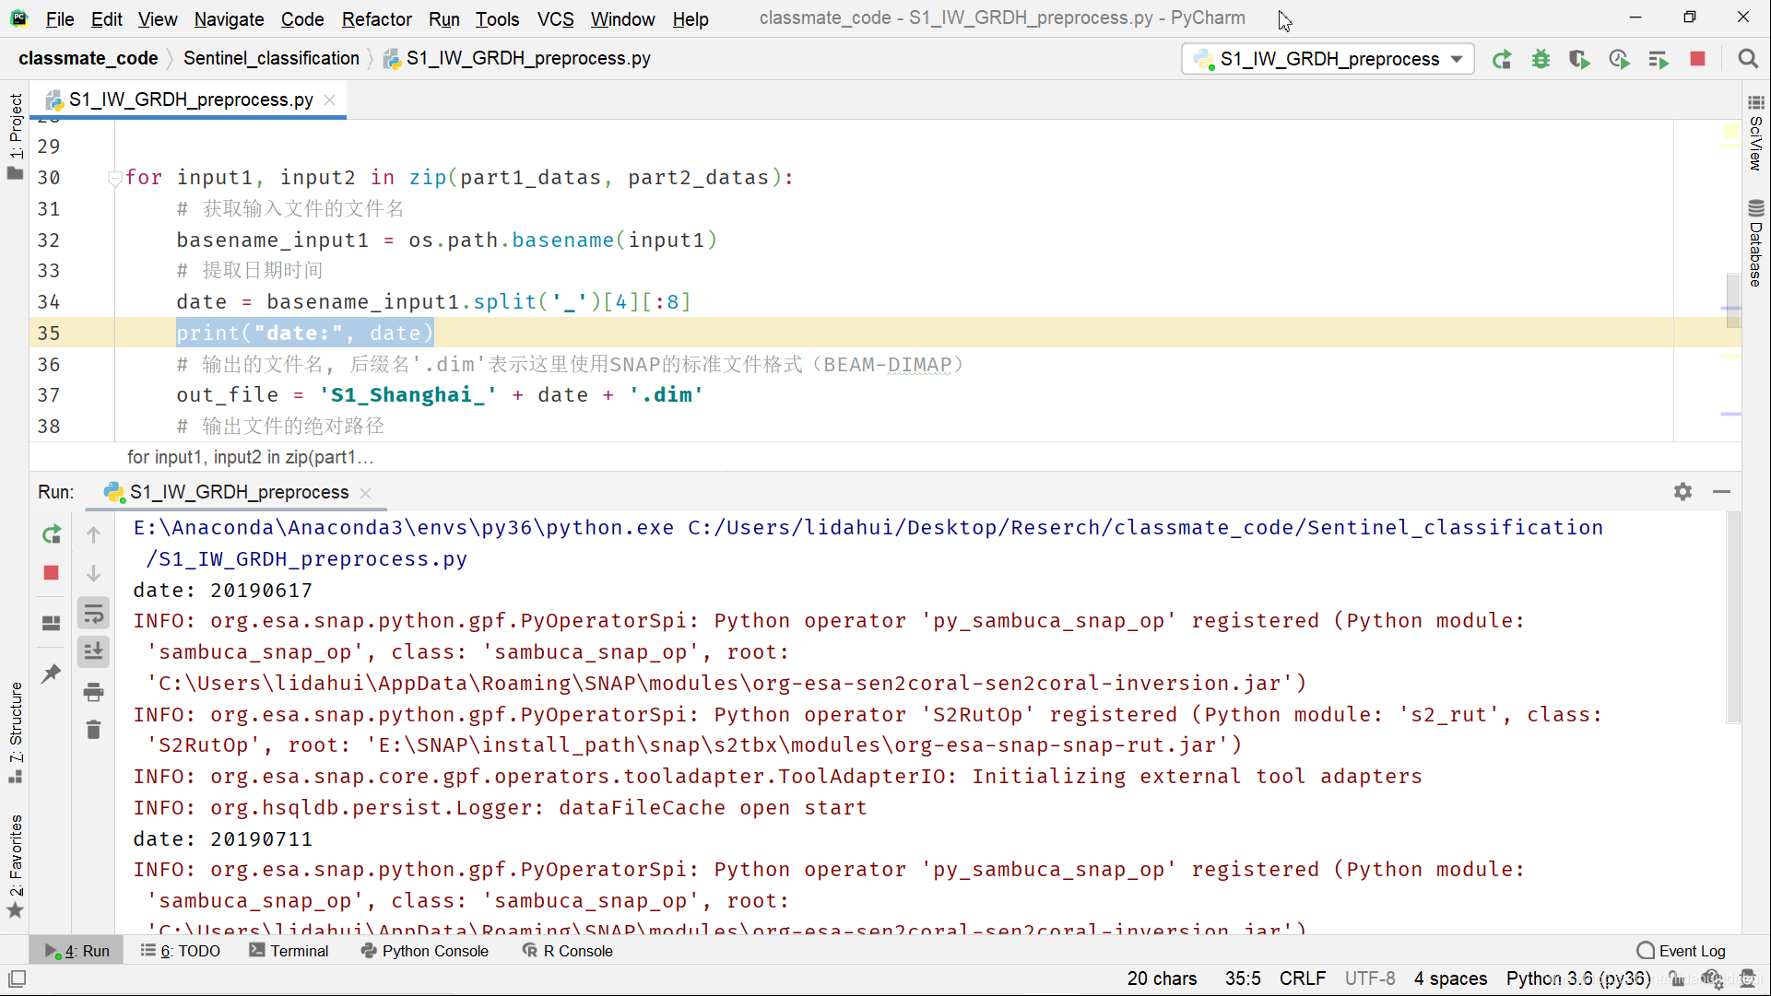Open the Navigate menu
Viewport: 1771px width, 996px height.
(x=229, y=18)
